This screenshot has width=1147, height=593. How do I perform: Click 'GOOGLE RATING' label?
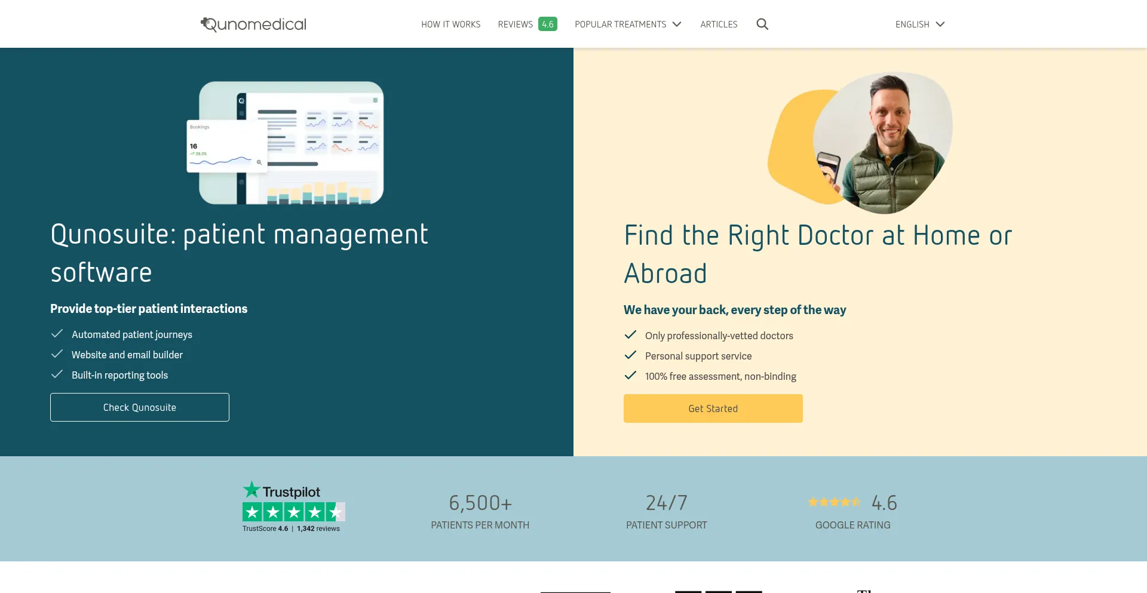(853, 525)
